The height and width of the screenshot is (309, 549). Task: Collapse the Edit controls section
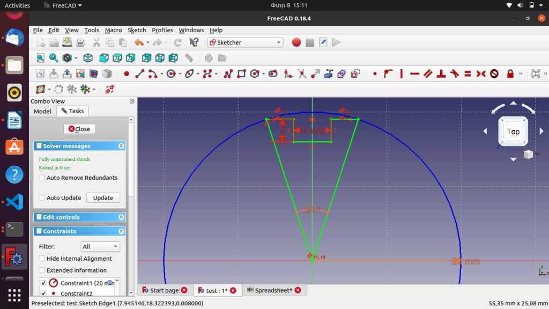[x=121, y=217]
